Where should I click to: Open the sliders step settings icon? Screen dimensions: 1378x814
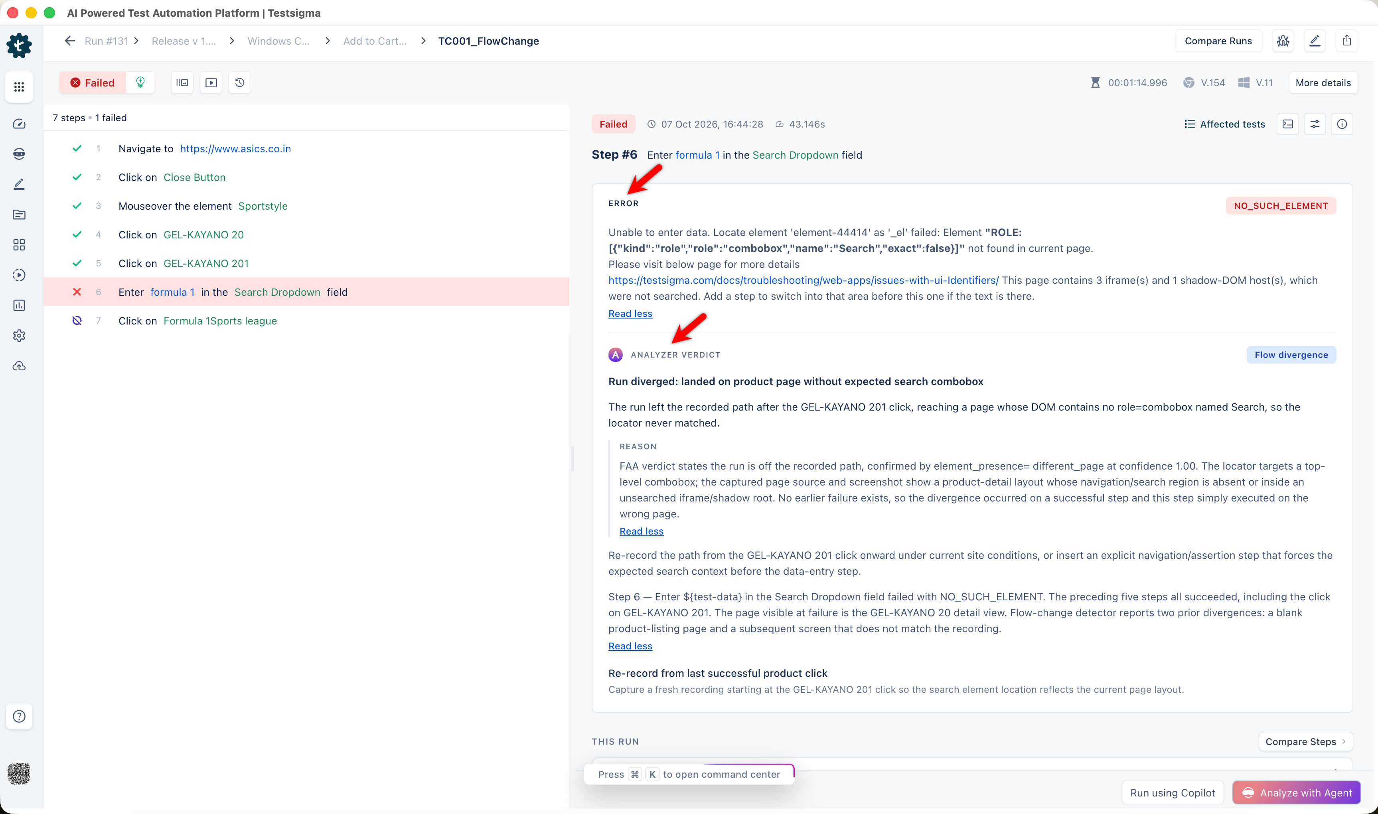1315,124
